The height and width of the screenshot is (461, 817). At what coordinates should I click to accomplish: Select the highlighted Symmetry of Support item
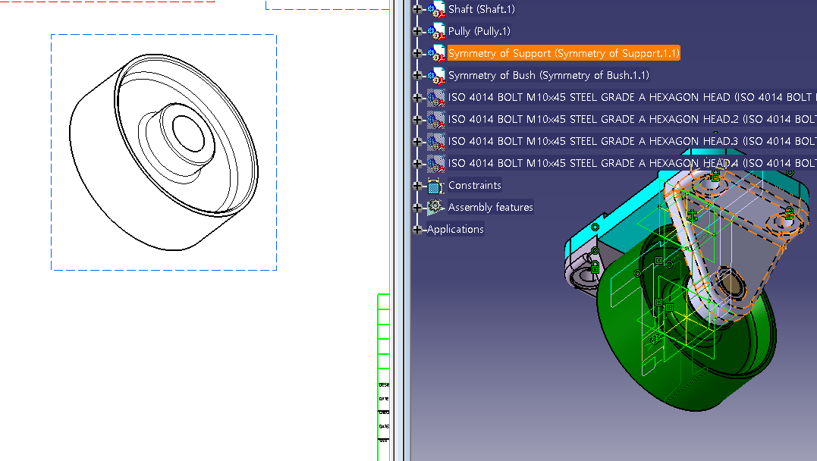(564, 53)
